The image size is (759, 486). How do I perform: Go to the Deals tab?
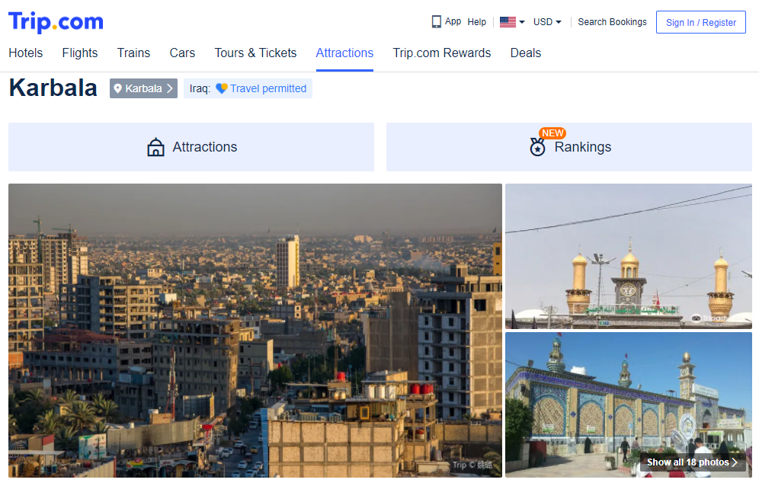pyautogui.click(x=525, y=53)
